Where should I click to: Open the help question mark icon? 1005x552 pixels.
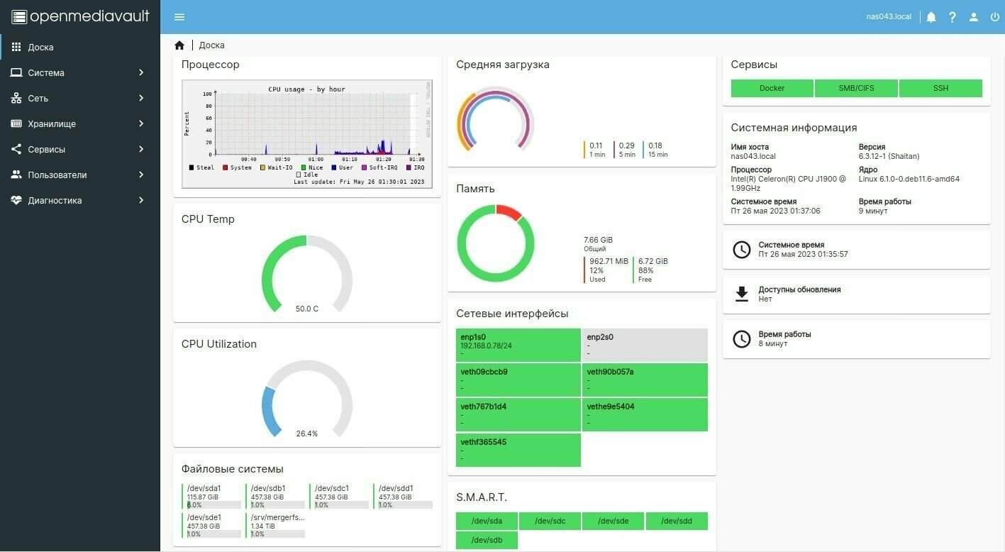(x=953, y=17)
